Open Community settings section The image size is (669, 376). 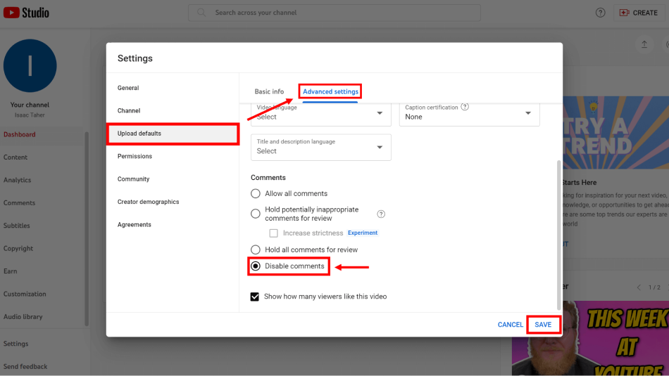pyautogui.click(x=173, y=179)
